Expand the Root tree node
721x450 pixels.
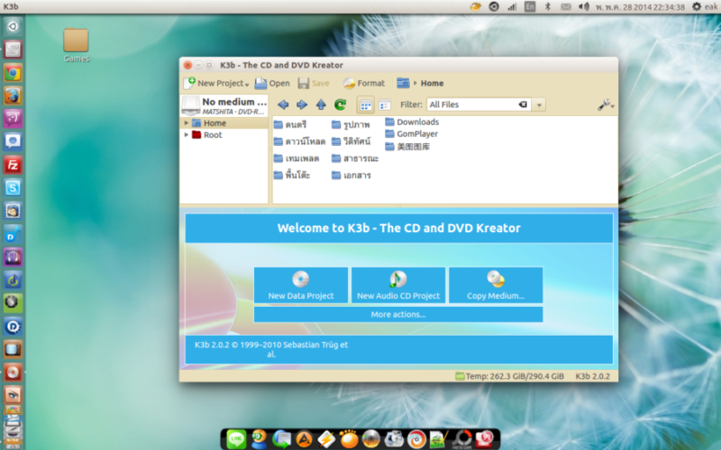coord(187,135)
